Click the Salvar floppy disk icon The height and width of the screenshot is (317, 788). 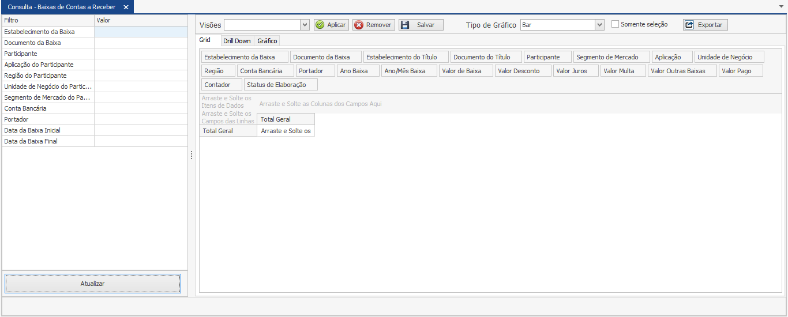click(x=405, y=25)
